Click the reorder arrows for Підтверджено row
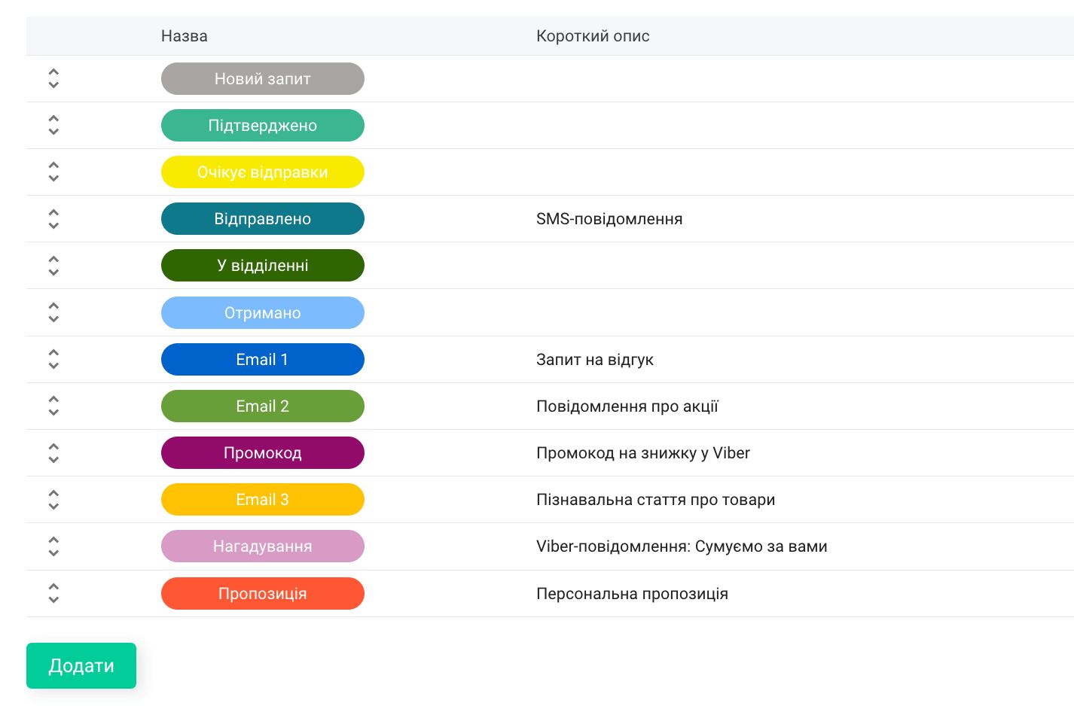 pos(53,125)
